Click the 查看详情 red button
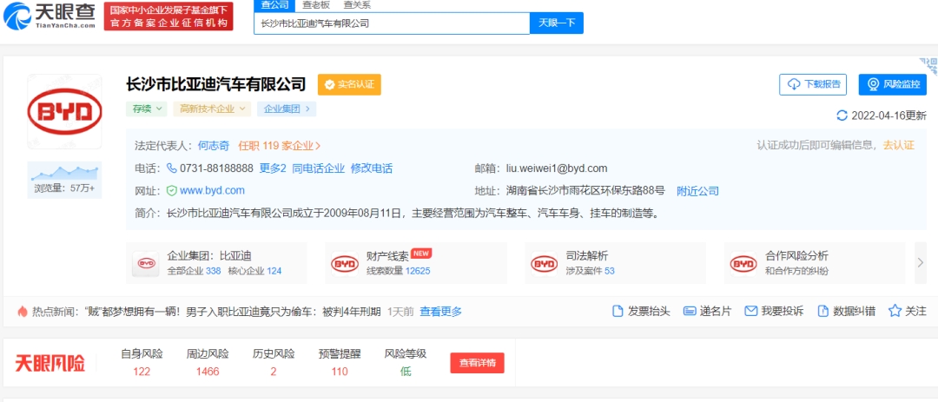This screenshot has width=938, height=402. coord(478,363)
